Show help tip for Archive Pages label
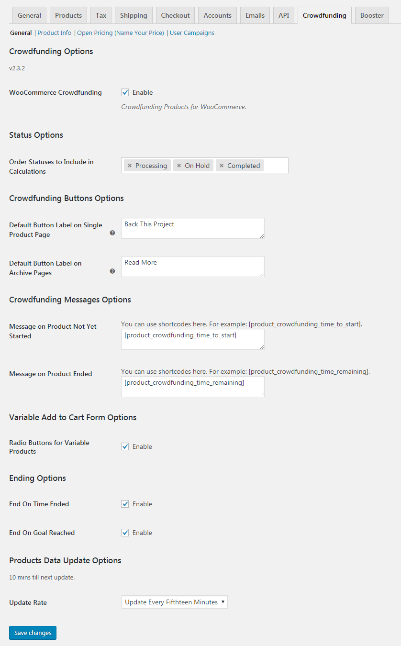The image size is (401, 646). pos(112,271)
